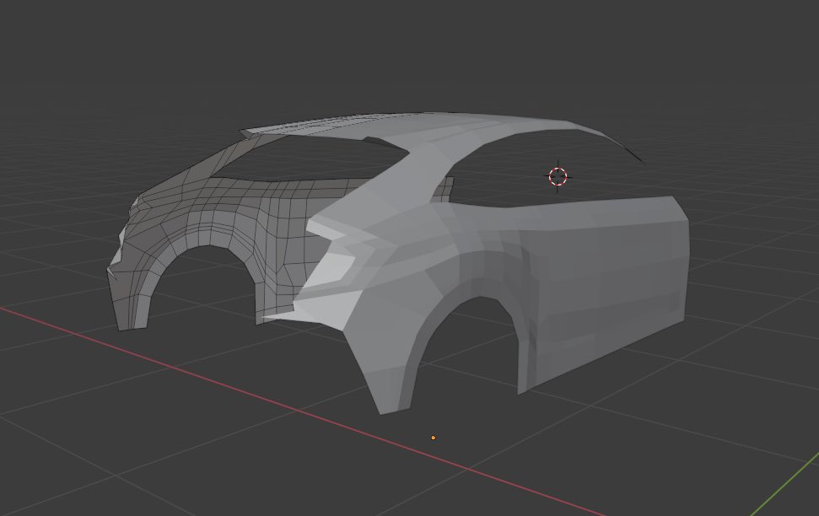Click the orange object origin dot

(433, 438)
